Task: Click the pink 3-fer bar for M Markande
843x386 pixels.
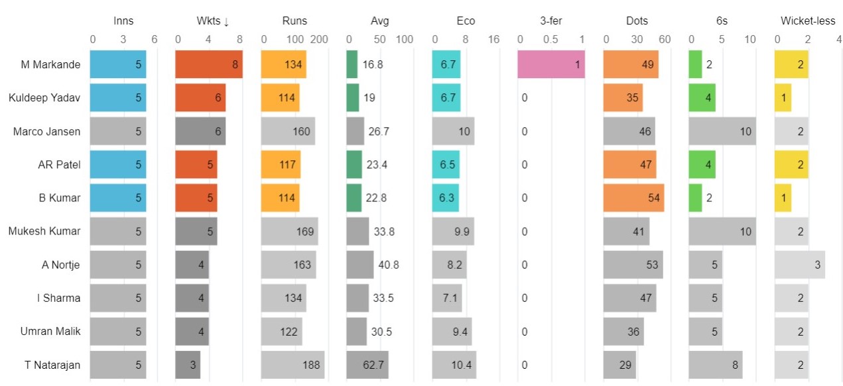Action: [551, 65]
